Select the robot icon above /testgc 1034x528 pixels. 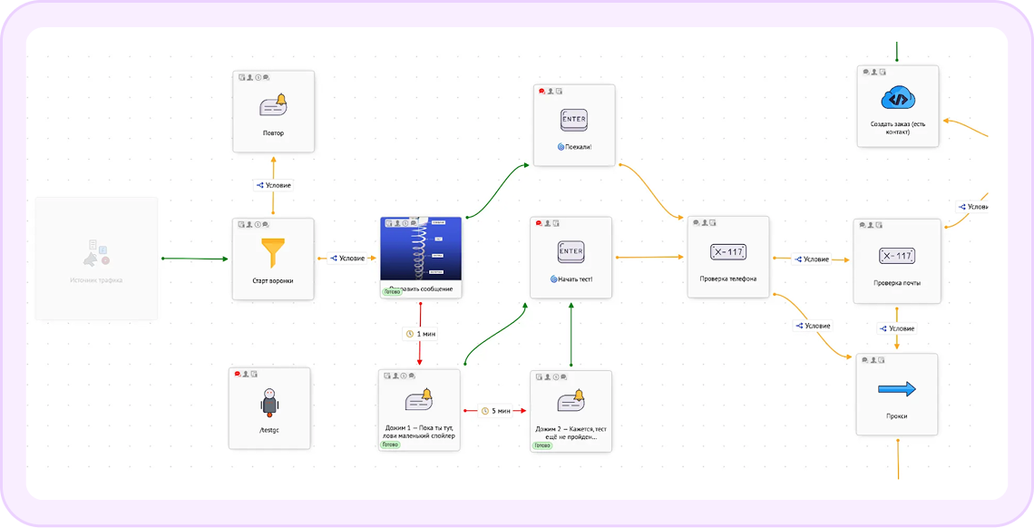tap(268, 401)
